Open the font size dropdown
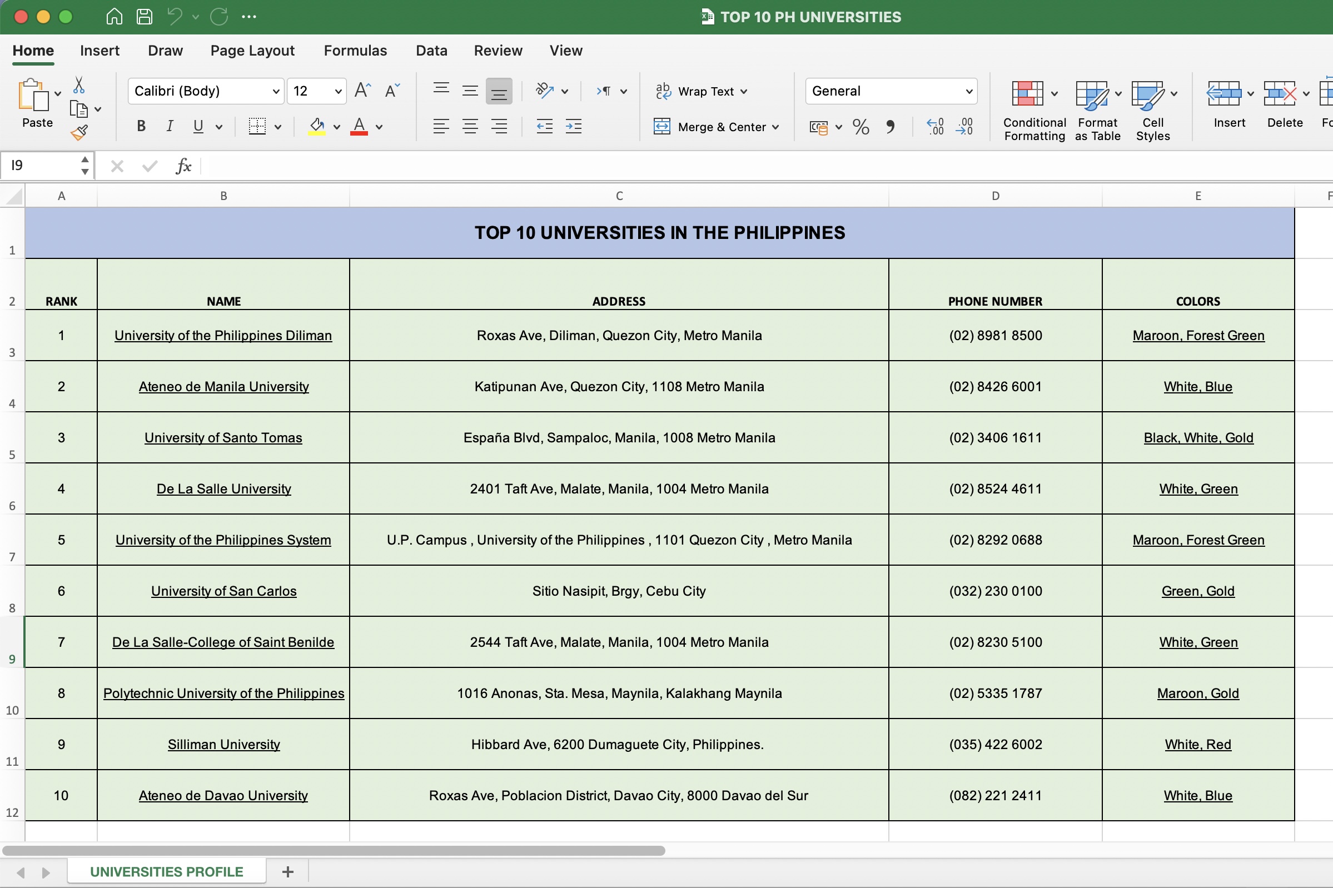1333x888 pixels. [x=337, y=91]
